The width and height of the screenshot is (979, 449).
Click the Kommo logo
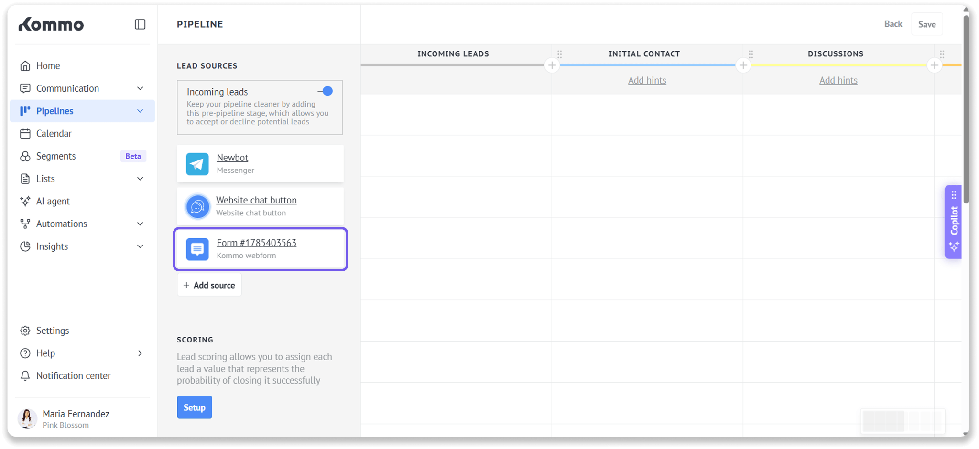(x=51, y=24)
